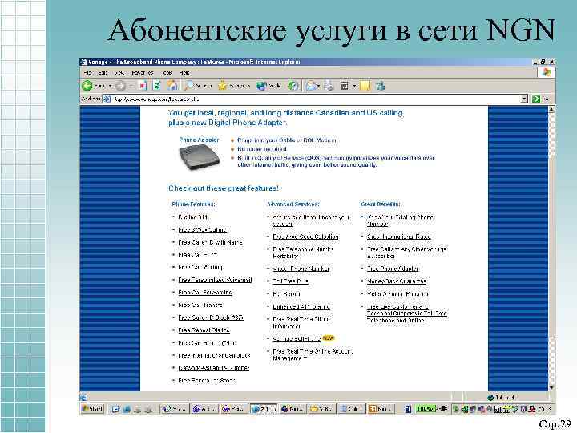Open the File menu
The image size is (577, 433).
[87, 72]
